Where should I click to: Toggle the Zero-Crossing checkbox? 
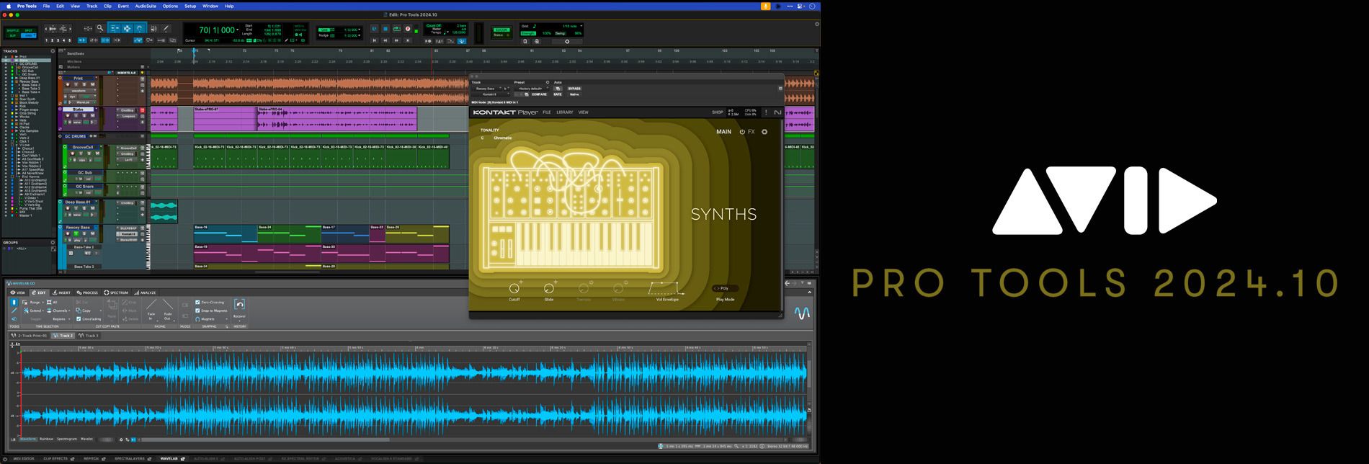[x=197, y=303]
